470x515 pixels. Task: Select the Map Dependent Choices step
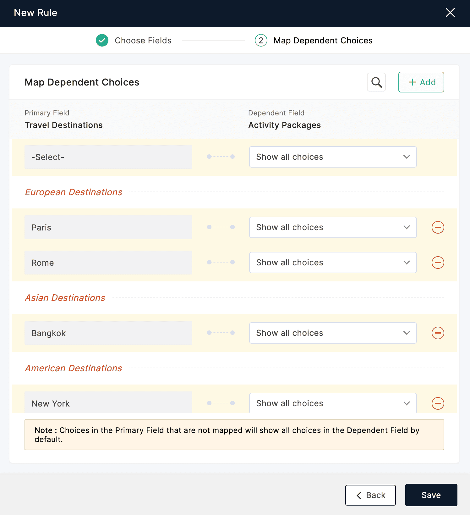(x=323, y=41)
